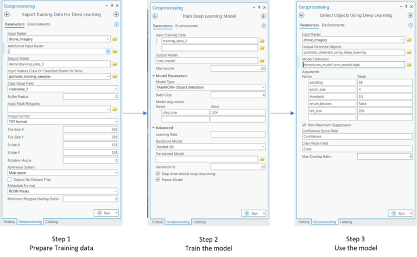Browse folder next to Model Definition path
This screenshot has height=257, width=417.
(409, 65)
